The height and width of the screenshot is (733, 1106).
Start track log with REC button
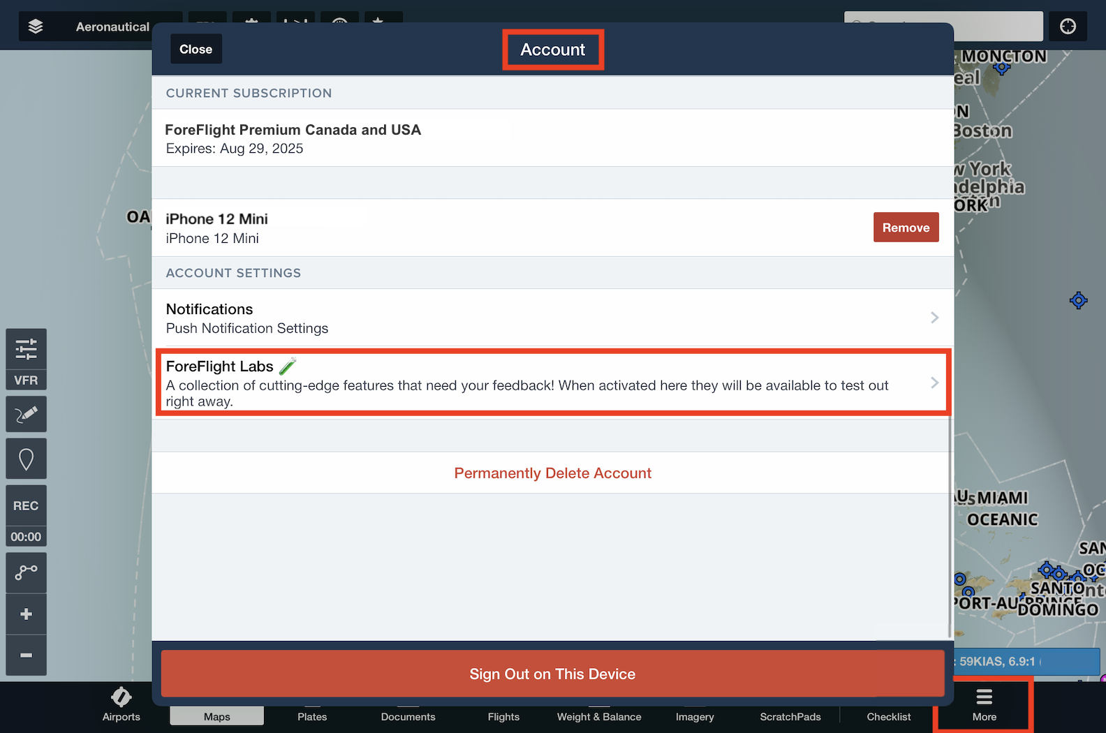[27, 505]
